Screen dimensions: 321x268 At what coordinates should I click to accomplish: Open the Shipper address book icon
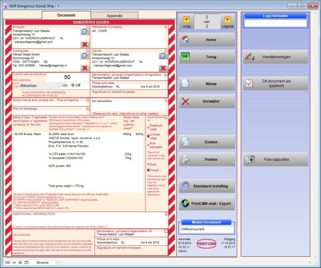point(84,32)
